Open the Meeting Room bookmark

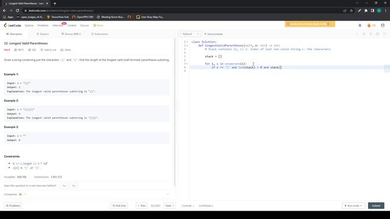tap(110, 17)
